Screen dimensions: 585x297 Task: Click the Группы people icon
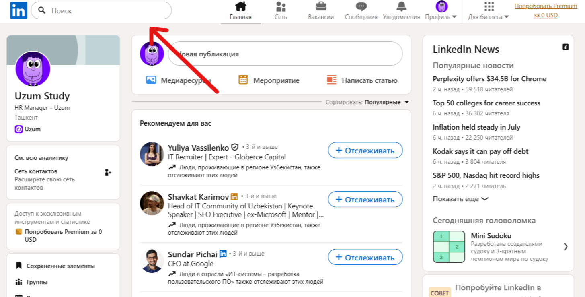[18, 282]
